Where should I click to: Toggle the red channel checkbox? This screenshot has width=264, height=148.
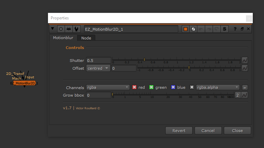click(134, 87)
